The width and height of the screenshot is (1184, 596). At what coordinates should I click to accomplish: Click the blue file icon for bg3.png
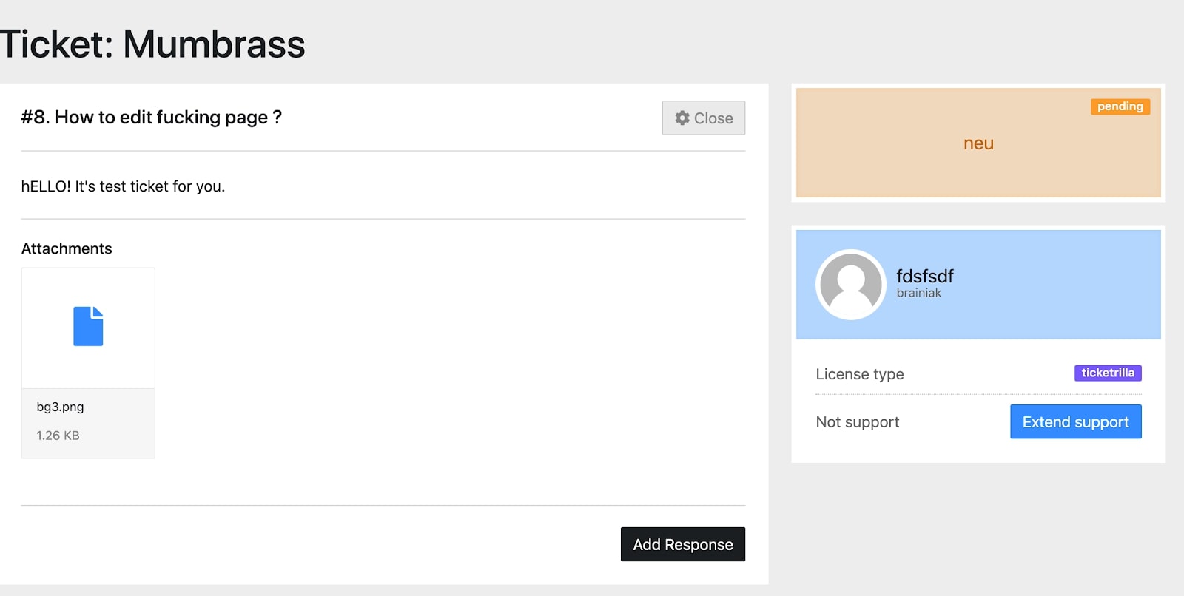(x=88, y=326)
